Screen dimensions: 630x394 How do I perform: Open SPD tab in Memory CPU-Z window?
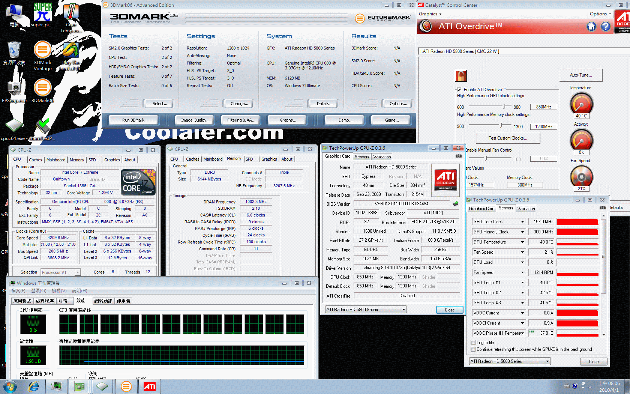click(249, 159)
